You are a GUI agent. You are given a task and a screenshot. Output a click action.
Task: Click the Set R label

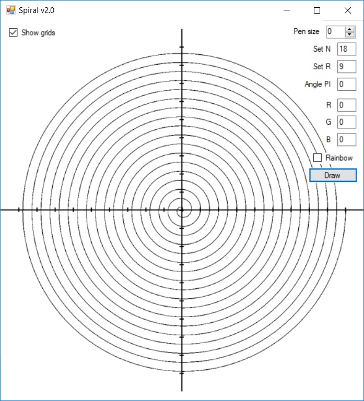322,67
